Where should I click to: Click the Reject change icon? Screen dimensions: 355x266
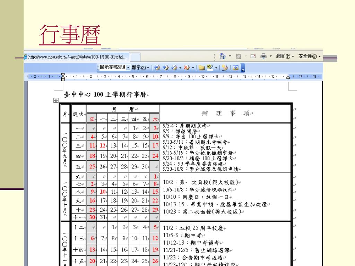tap(187, 68)
